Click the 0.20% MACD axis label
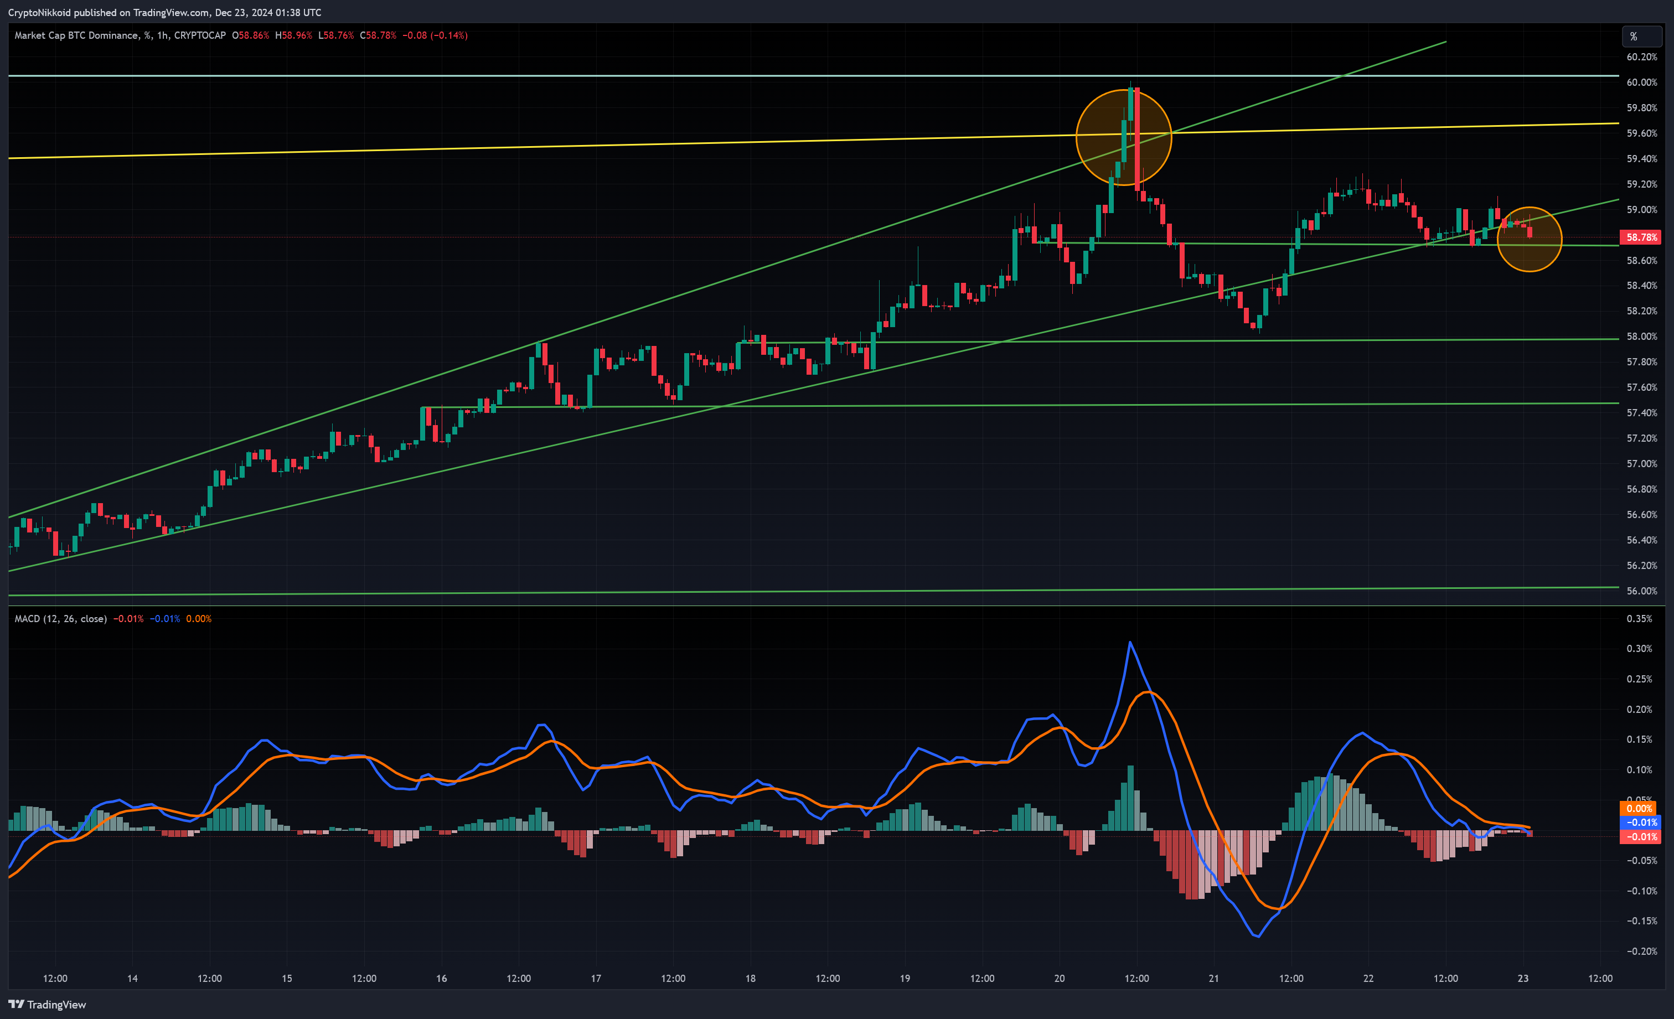Image resolution: width=1674 pixels, height=1019 pixels. coord(1639,709)
